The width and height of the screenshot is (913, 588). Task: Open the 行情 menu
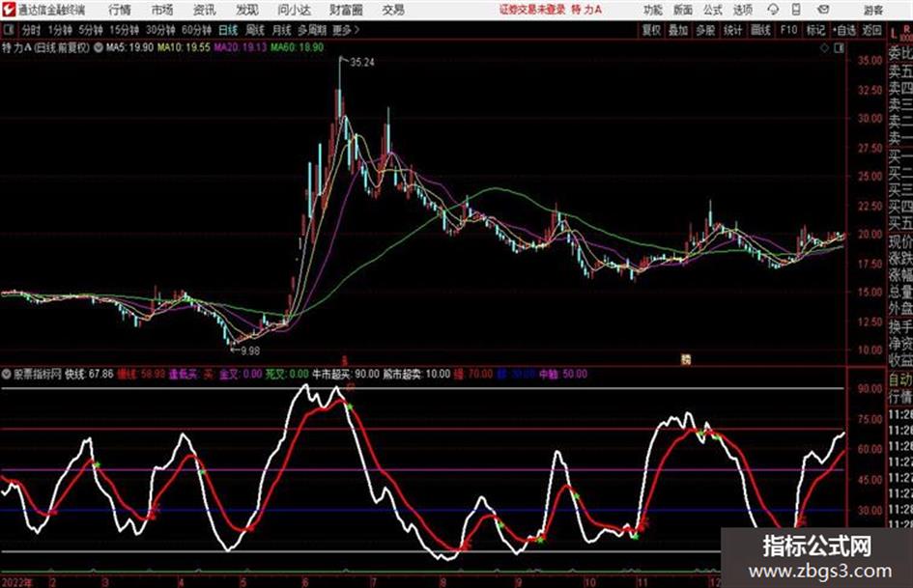click(120, 10)
